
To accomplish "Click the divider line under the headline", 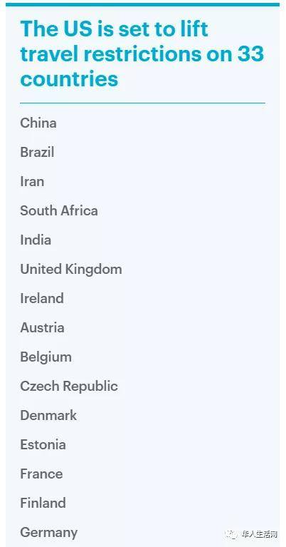I will tap(143, 103).
